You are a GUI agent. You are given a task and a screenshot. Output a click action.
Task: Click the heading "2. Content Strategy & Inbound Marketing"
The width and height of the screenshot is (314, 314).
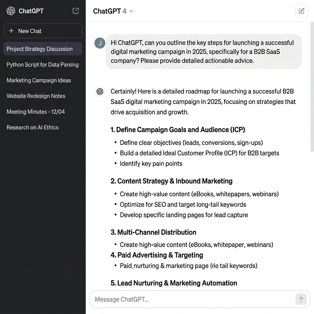[x=171, y=181]
